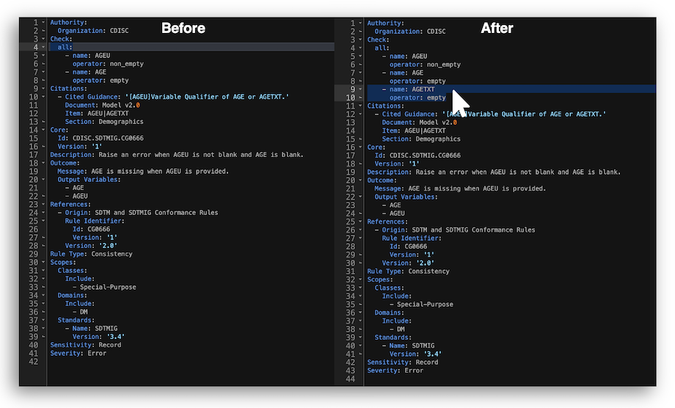Click 'Severity: Error' in the After editor
Viewport: 675px width, 408px height.
pos(395,371)
